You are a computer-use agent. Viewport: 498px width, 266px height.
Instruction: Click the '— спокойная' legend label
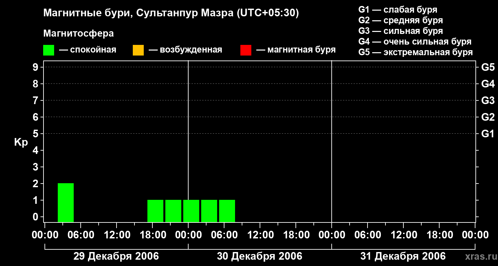click(88, 50)
